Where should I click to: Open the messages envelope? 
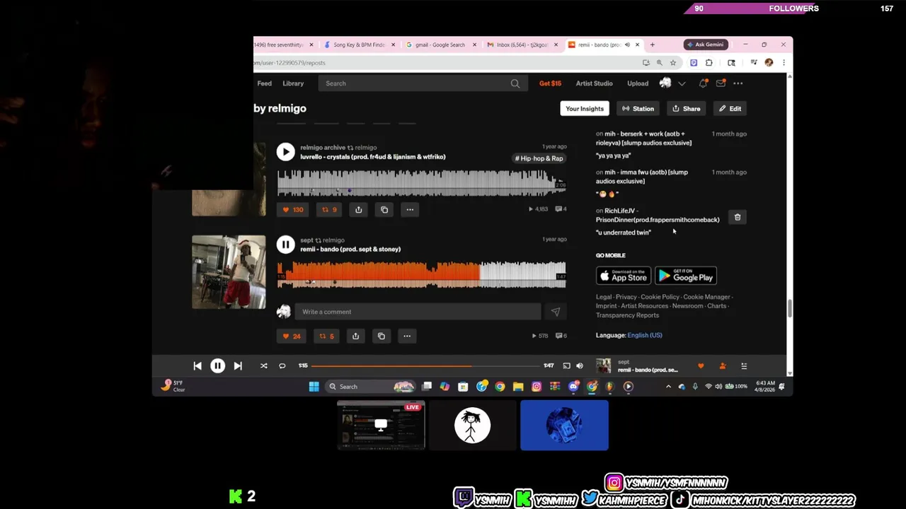pos(721,83)
